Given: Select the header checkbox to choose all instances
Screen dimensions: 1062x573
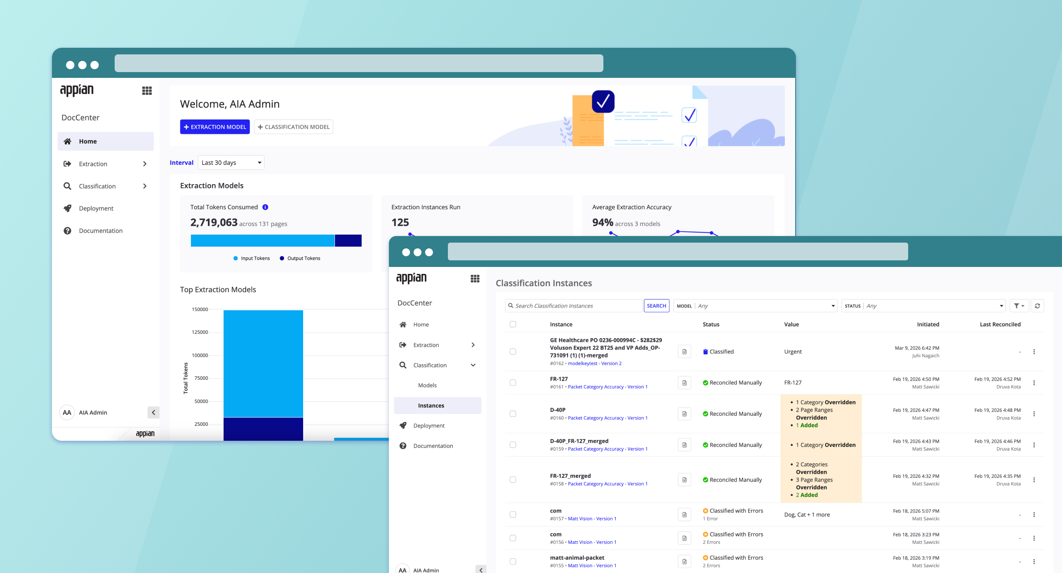Looking at the screenshot, I should pos(513,324).
